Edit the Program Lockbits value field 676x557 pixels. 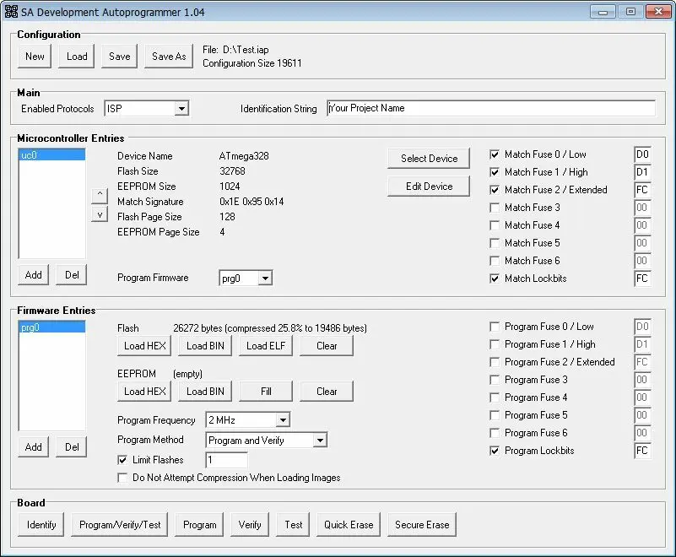tap(642, 451)
